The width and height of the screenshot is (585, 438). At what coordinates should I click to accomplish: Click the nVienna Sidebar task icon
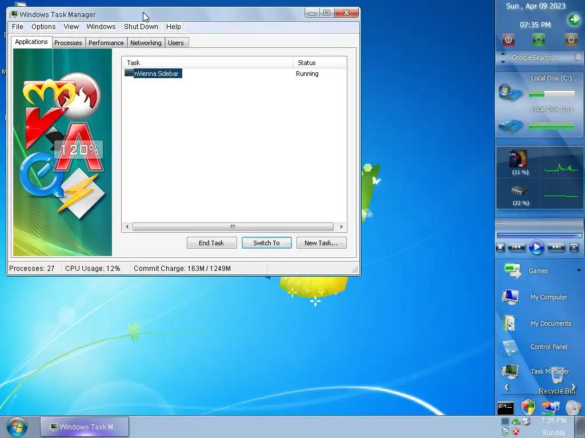click(x=129, y=73)
